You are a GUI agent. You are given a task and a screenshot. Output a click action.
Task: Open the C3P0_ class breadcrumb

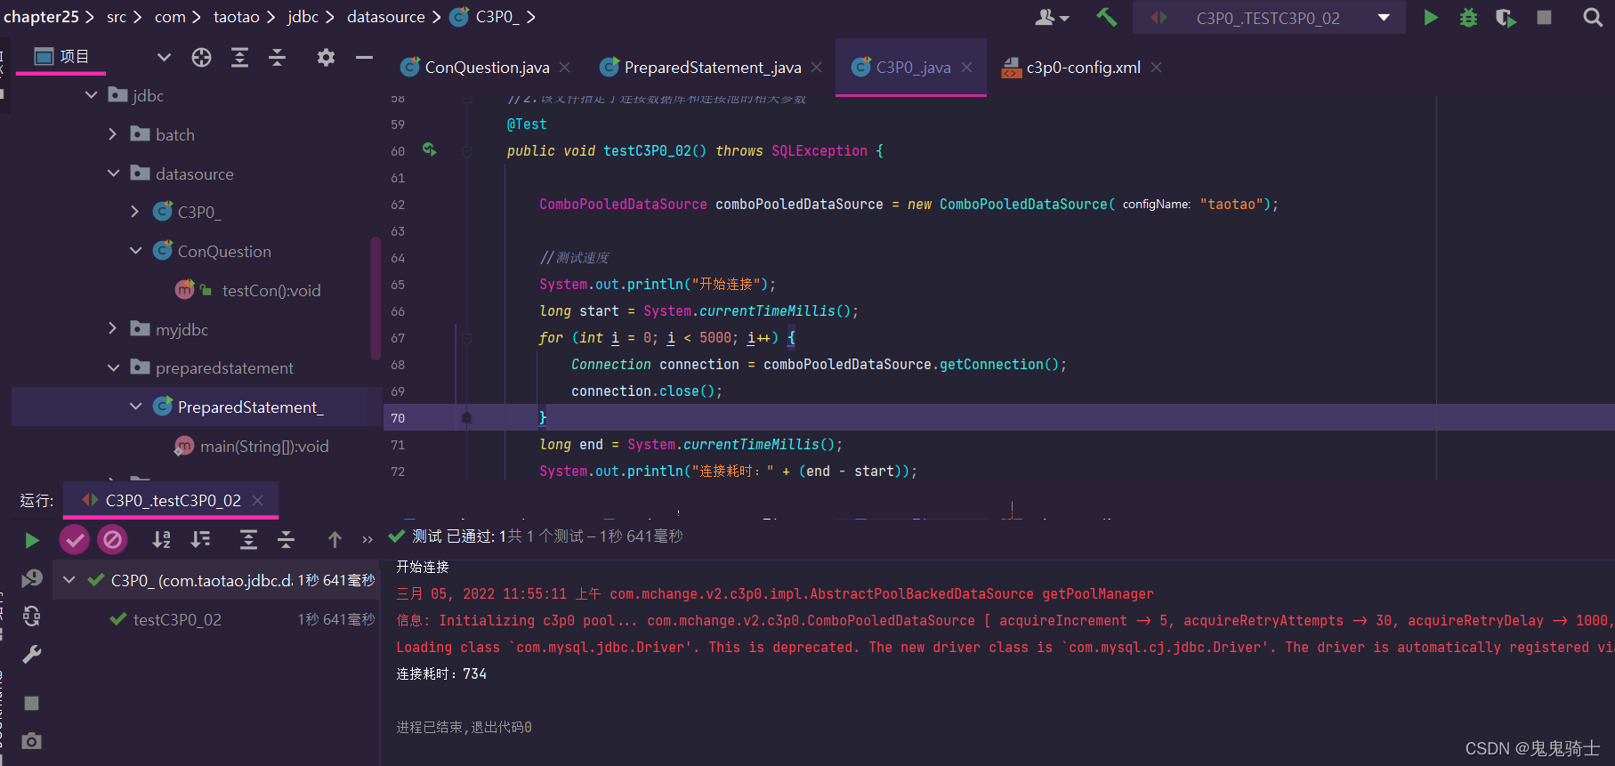(486, 17)
